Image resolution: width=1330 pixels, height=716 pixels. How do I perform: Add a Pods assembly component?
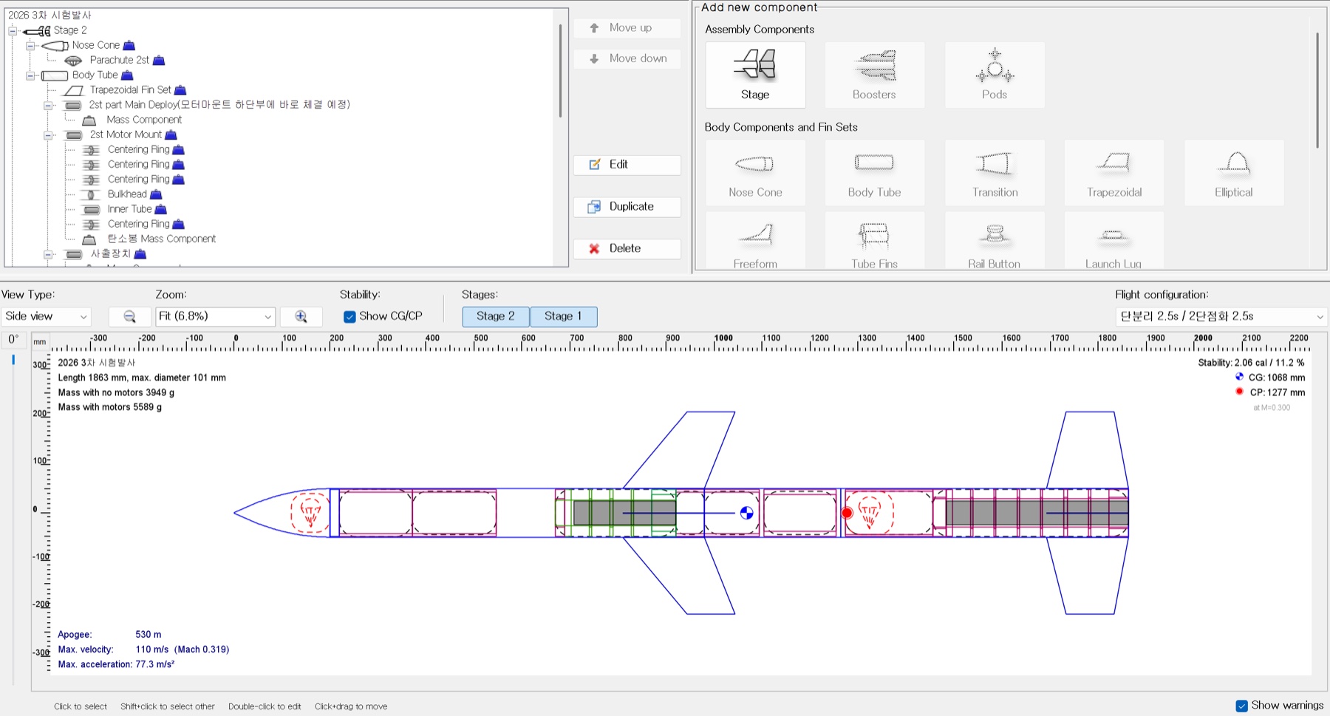pos(995,75)
